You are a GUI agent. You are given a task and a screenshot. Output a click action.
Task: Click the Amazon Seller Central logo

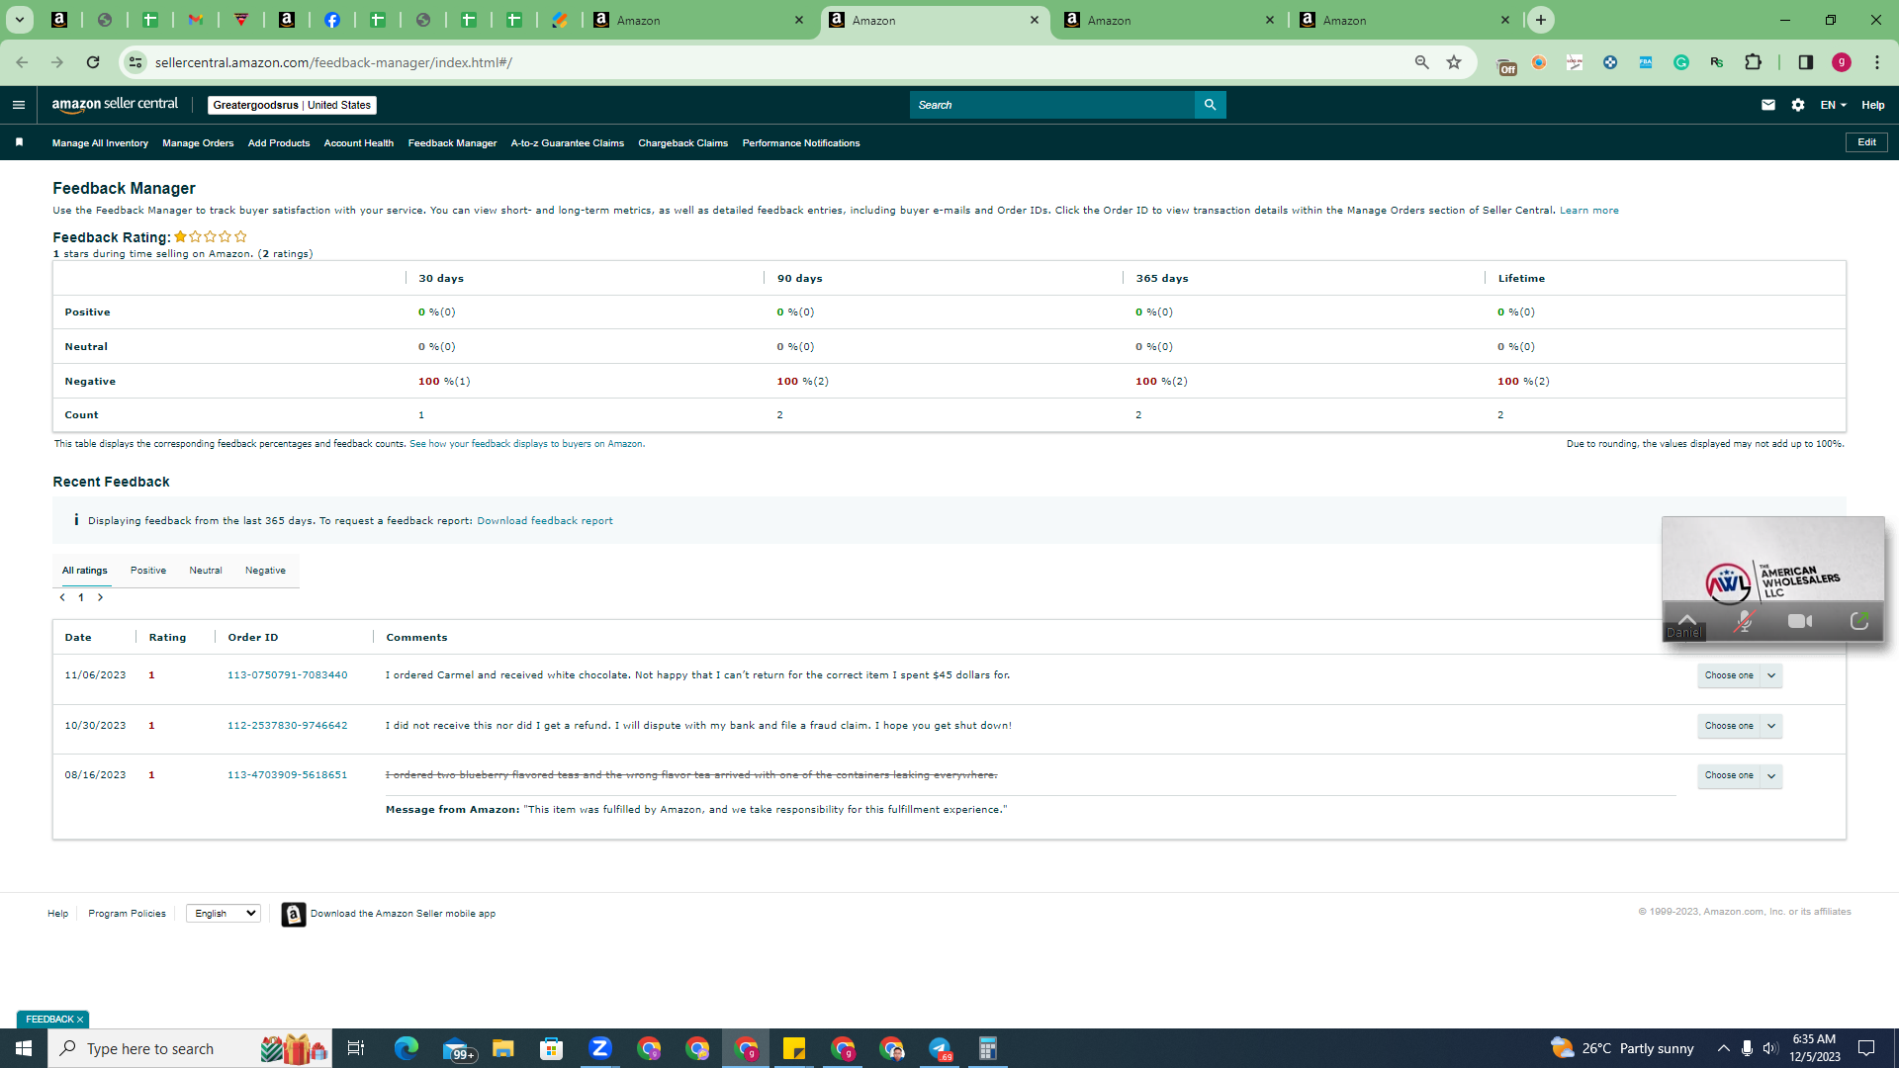tap(115, 105)
